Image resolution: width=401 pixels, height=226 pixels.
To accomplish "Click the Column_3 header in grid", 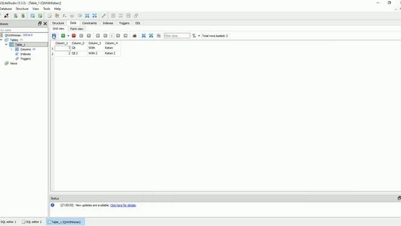I will tap(95, 43).
